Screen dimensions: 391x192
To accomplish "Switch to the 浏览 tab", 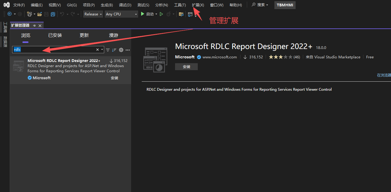I will pos(26,35).
